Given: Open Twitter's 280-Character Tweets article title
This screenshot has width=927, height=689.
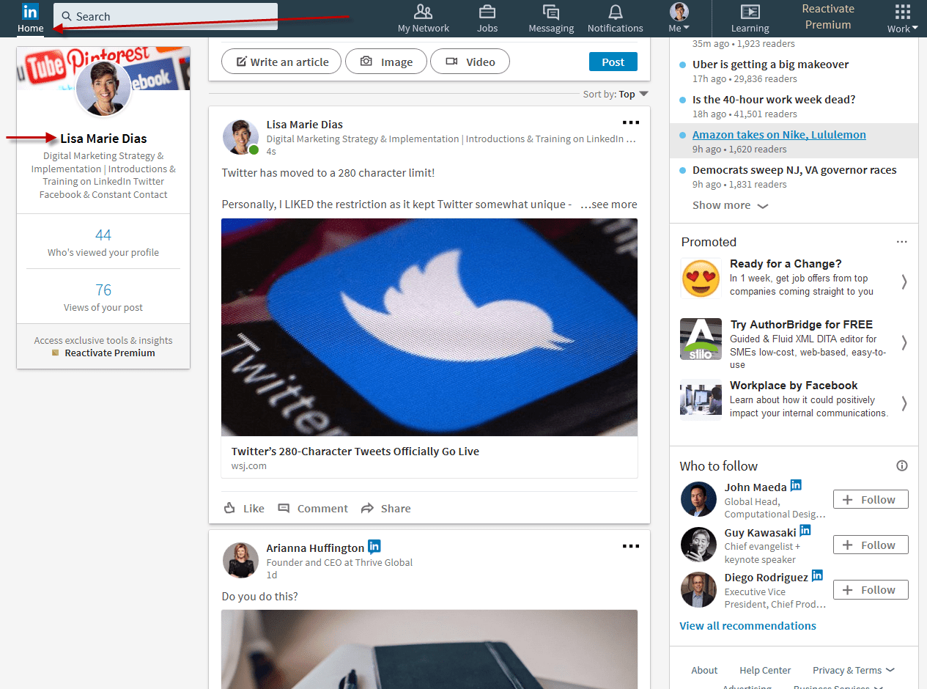Looking at the screenshot, I should click(x=355, y=452).
